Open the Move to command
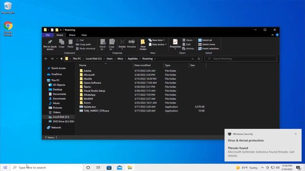 (x=102, y=45)
